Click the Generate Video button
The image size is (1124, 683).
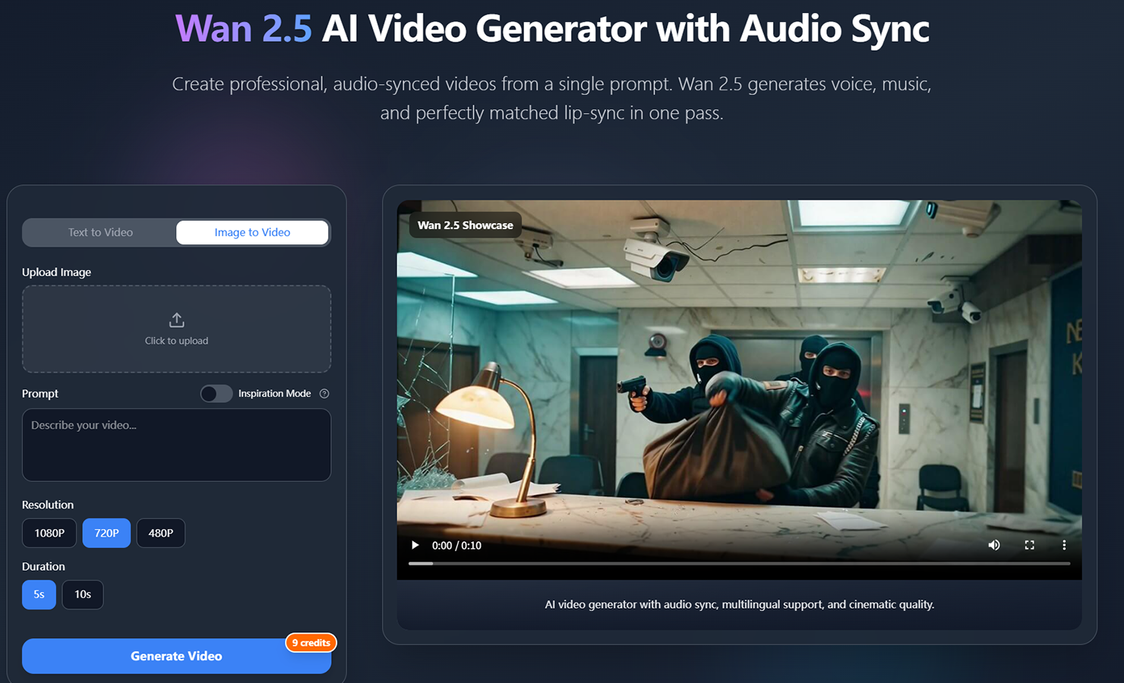[x=176, y=656]
